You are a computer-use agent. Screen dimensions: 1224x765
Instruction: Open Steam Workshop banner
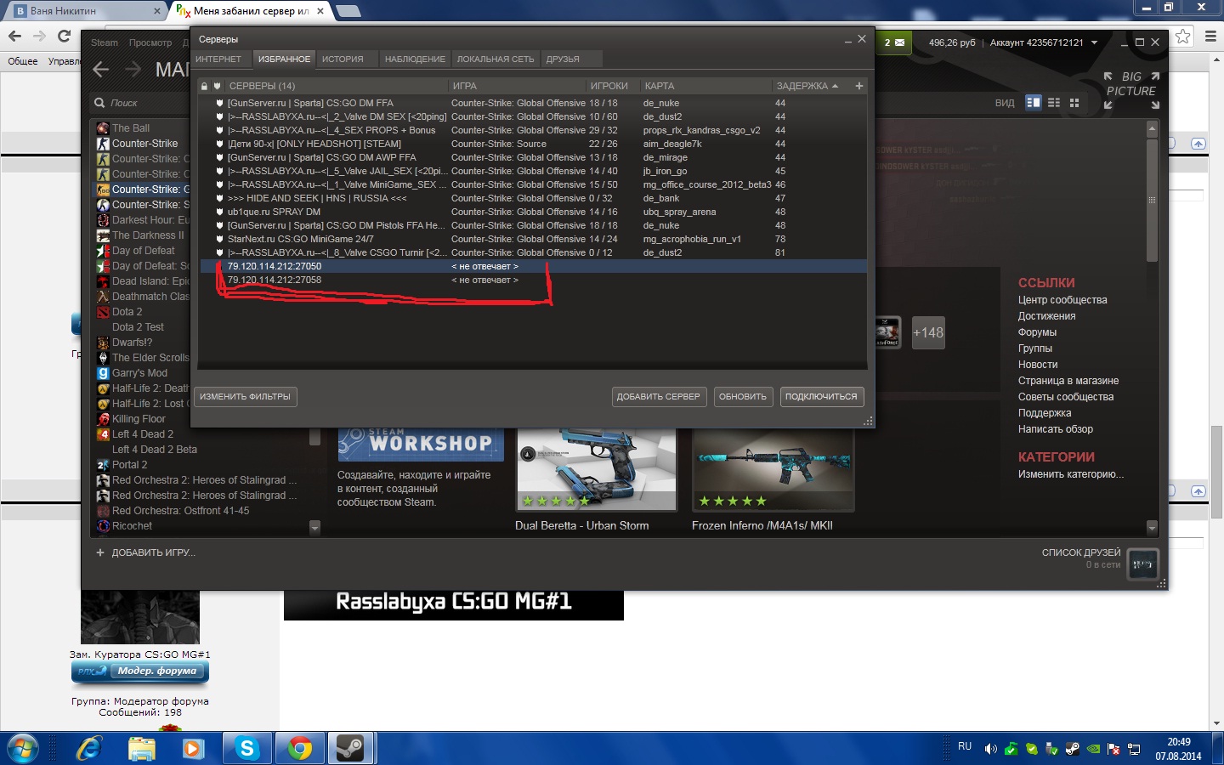[x=421, y=445]
